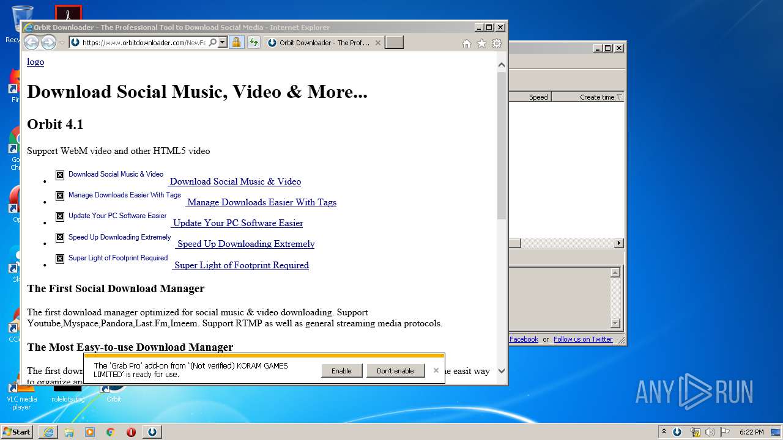The image size is (783, 440).
Task: Click the page scrollbar up arrow
Action: click(x=502, y=65)
